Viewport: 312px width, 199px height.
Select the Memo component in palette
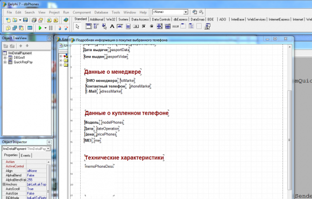[x=128, y=26]
